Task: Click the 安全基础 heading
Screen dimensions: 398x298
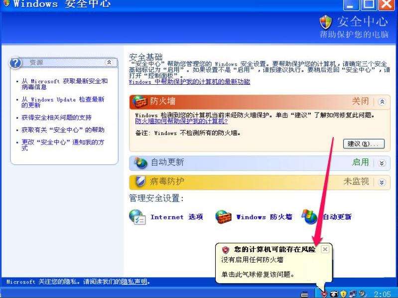Action: point(145,57)
